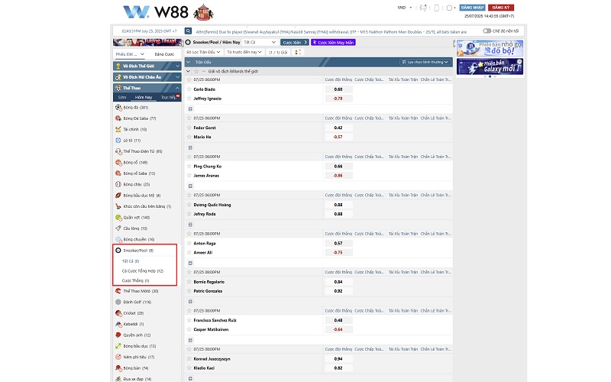This screenshot has height=382, width=611.
Task: Star the Anton Raga vs Ameer Ali match
Action: pos(189,244)
